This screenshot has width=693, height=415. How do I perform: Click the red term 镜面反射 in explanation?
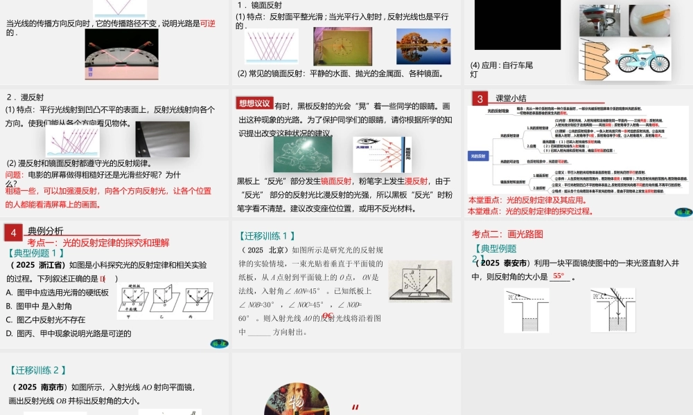coord(336,181)
